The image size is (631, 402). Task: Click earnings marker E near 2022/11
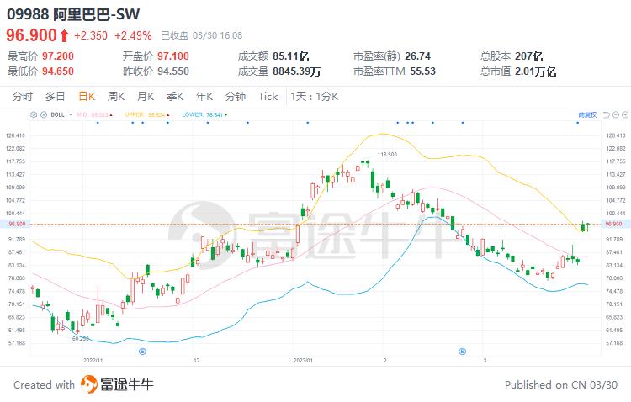click(x=142, y=352)
